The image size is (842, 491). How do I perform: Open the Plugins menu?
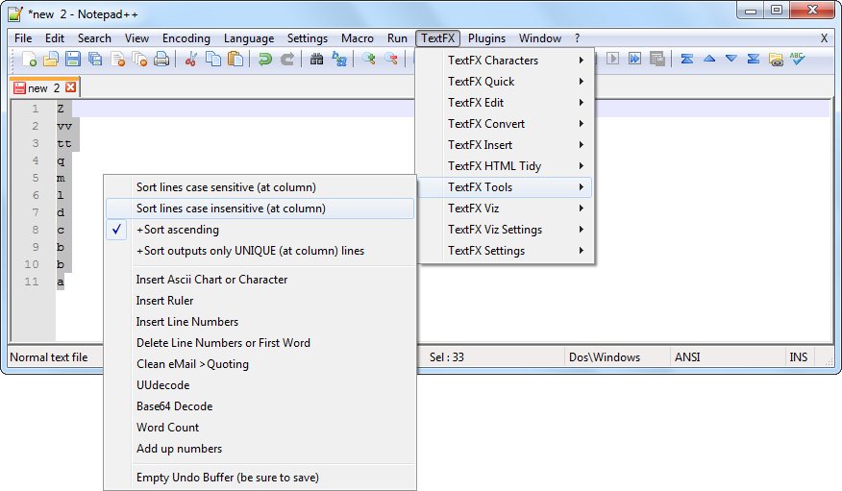(x=486, y=38)
